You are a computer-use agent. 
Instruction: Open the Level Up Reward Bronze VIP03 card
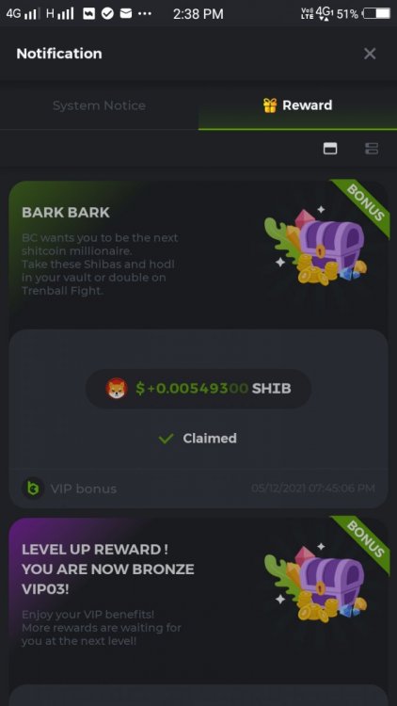point(198,599)
